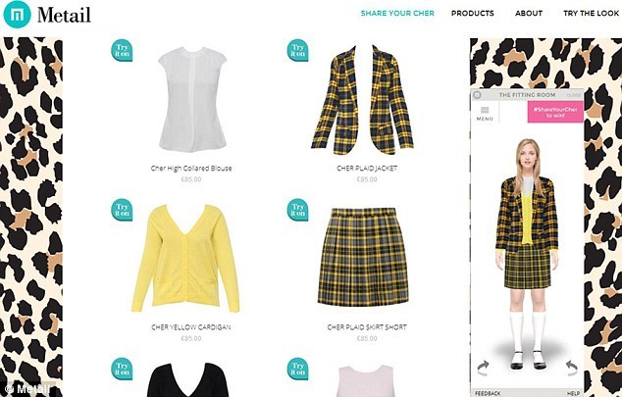Image resolution: width=622 pixels, height=397 pixels.
Task: Try on the Cher Plaid Skirt Short
Action: tap(297, 210)
